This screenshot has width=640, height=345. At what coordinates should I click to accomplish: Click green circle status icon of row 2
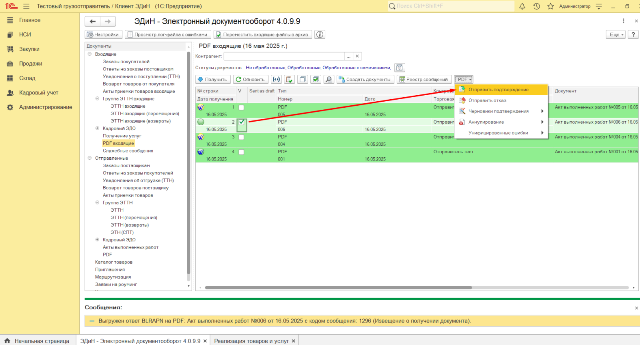click(x=201, y=122)
